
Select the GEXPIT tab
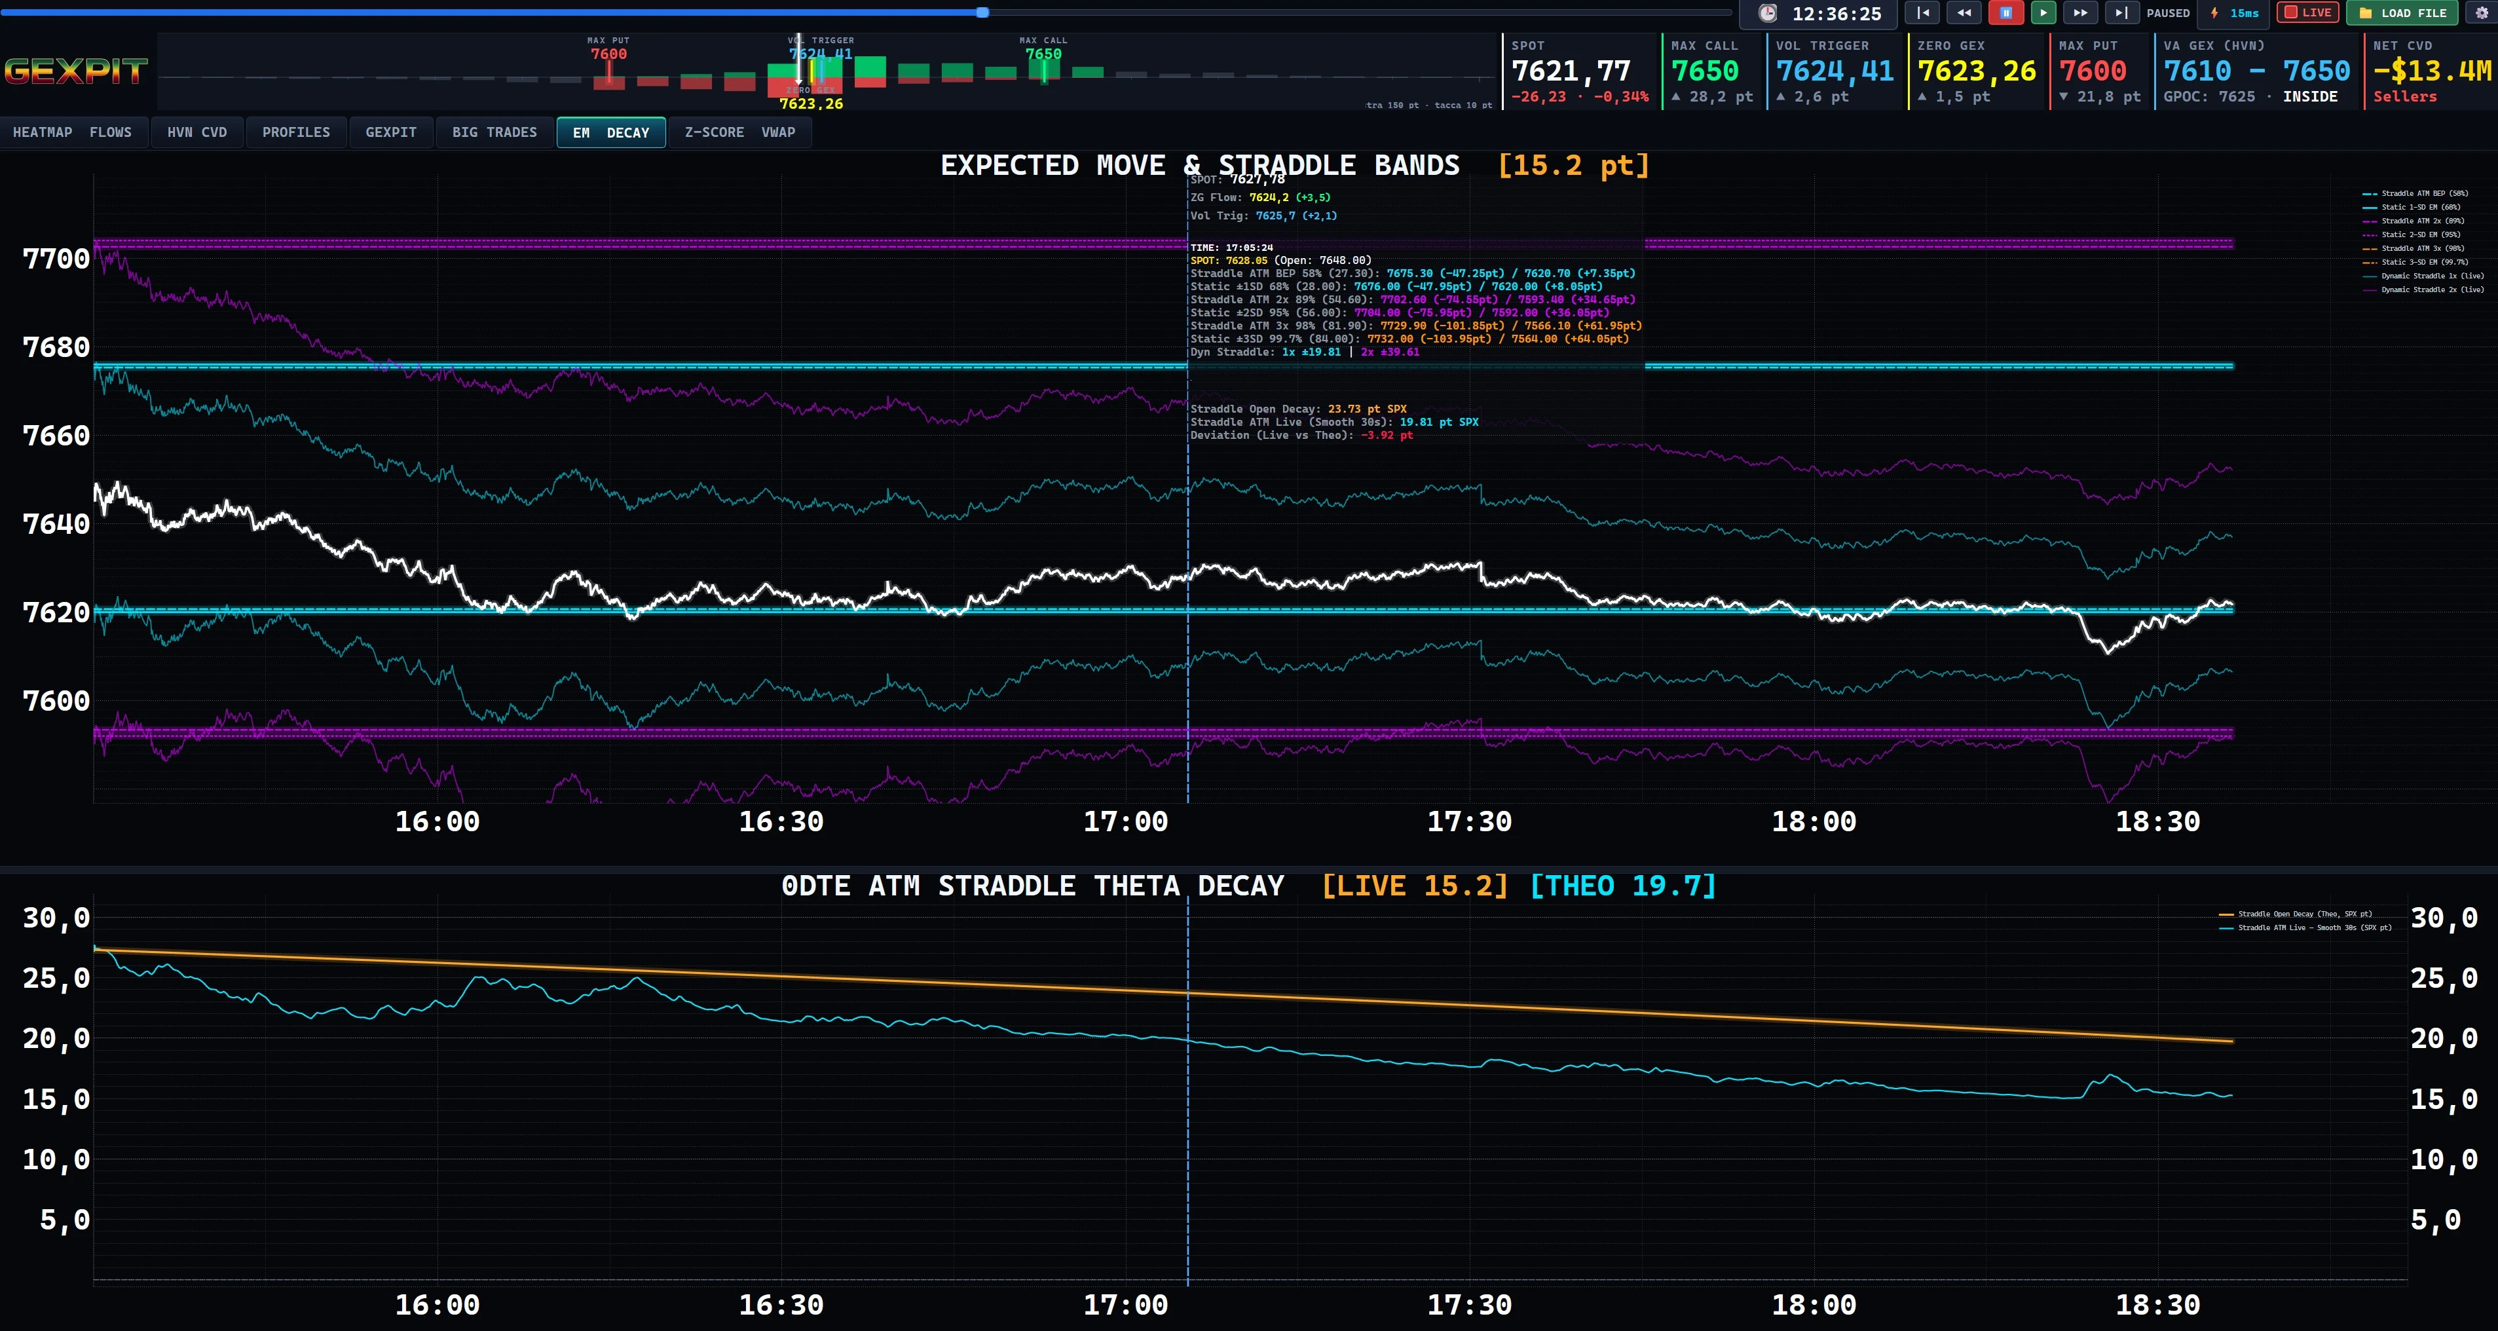coord(391,132)
